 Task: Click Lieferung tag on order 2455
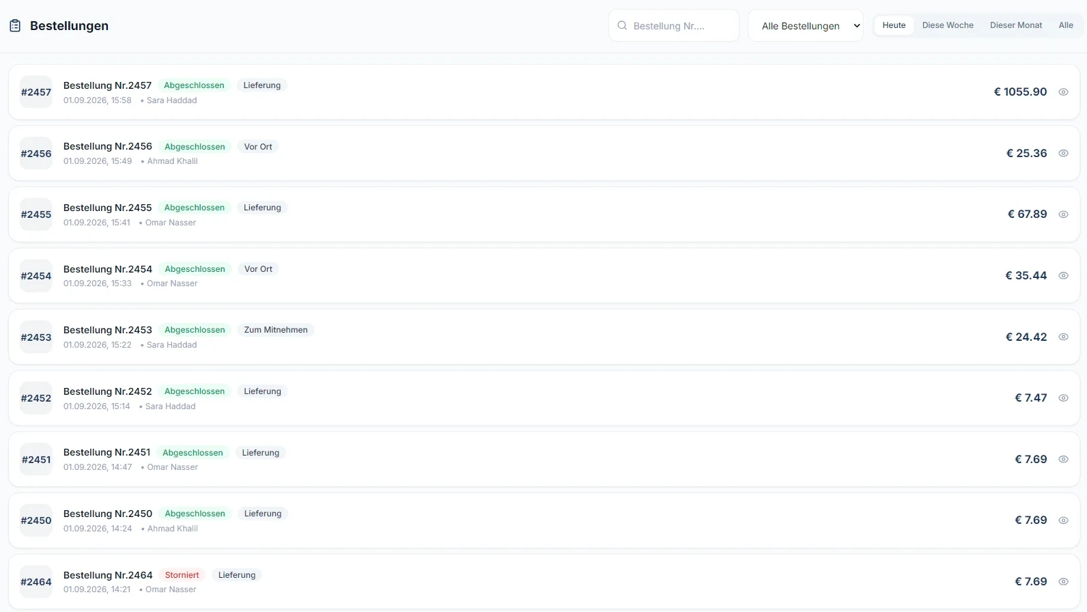(262, 208)
